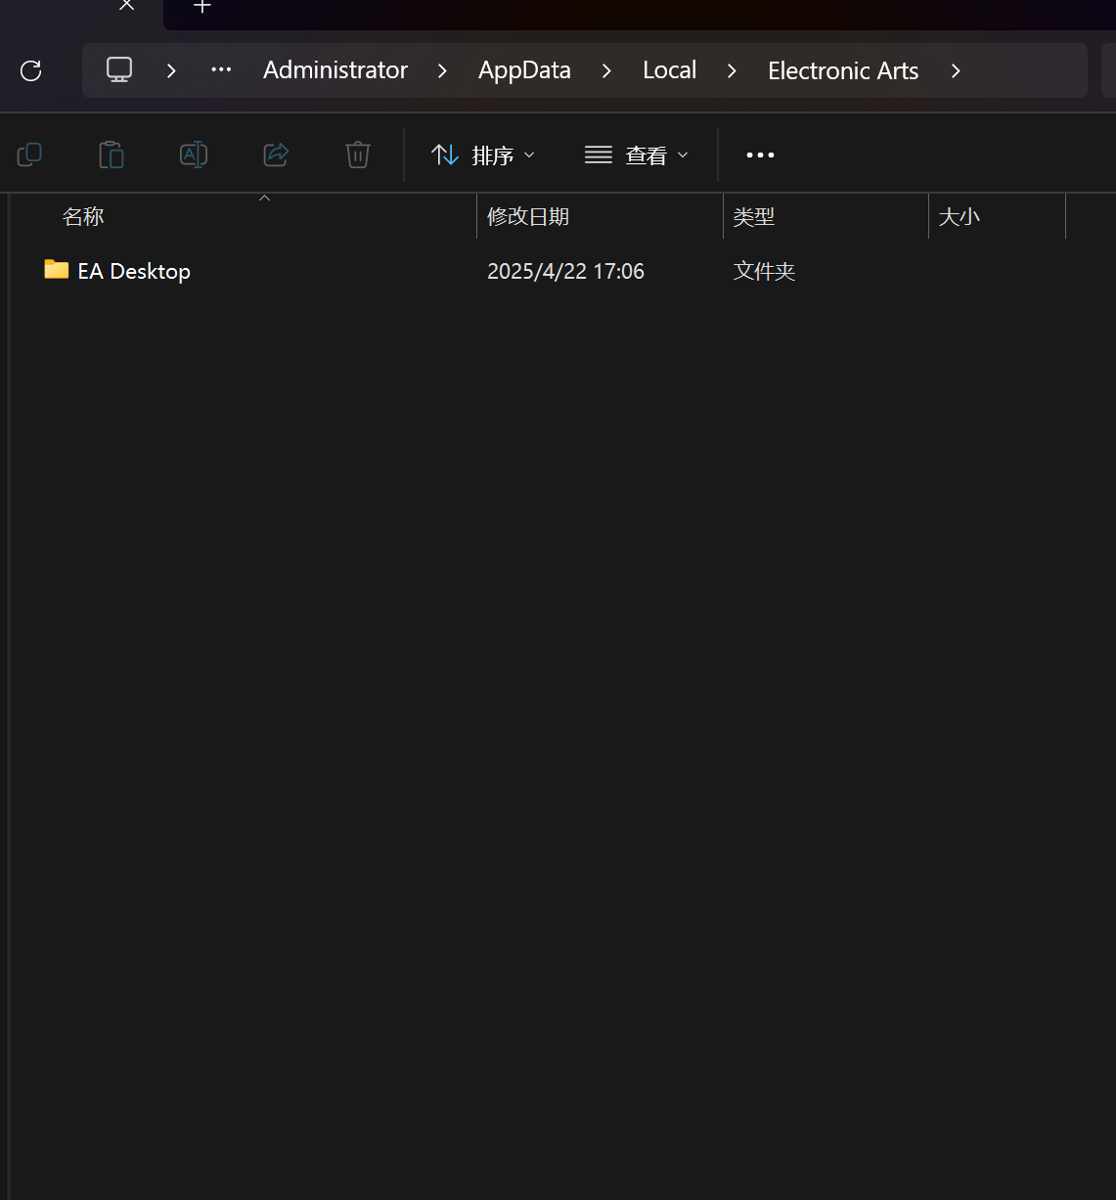
Task: Sort by 修改日期 column header
Action: 528,217
